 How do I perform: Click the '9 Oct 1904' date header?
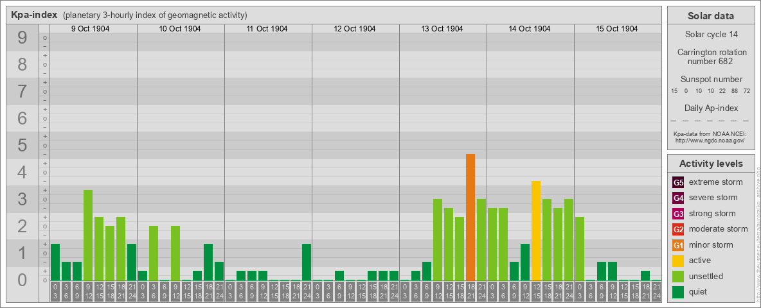click(x=90, y=29)
